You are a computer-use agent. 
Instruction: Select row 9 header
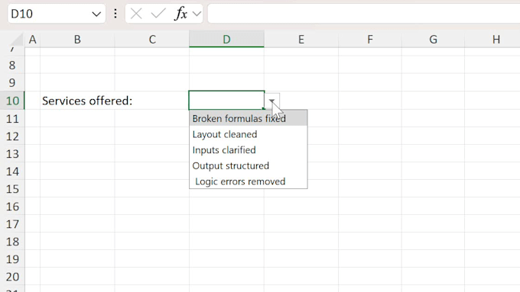pos(12,82)
